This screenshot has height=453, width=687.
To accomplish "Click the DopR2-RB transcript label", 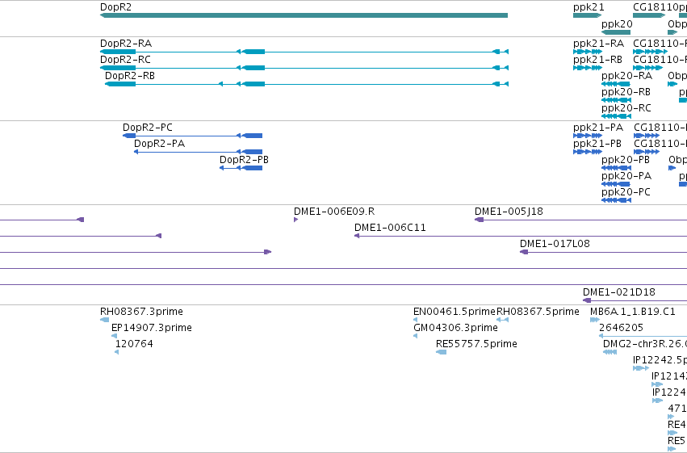I will (130, 76).
